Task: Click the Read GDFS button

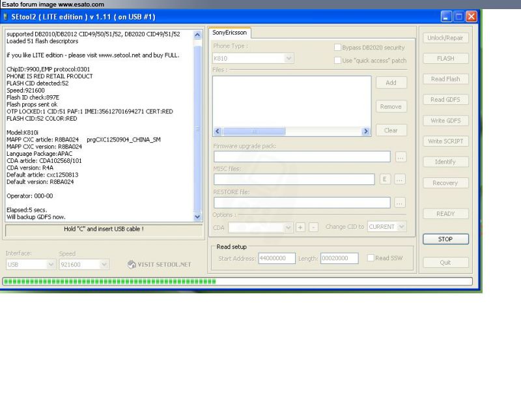Action: pyautogui.click(x=445, y=100)
